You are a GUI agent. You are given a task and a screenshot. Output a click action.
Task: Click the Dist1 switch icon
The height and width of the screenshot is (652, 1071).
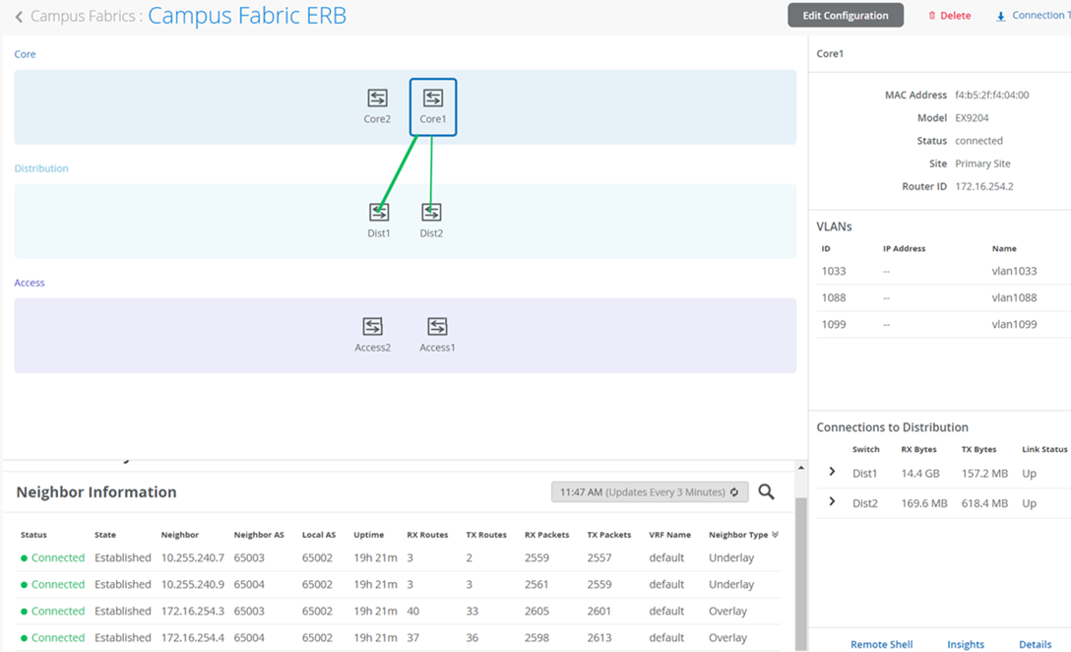tap(379, 212)
